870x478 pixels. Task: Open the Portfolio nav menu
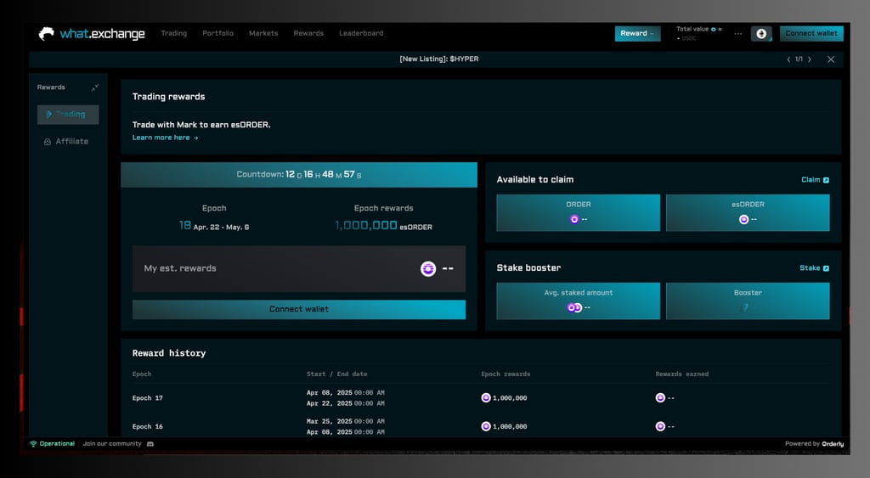pyautogui.click(x=217, y=33)
